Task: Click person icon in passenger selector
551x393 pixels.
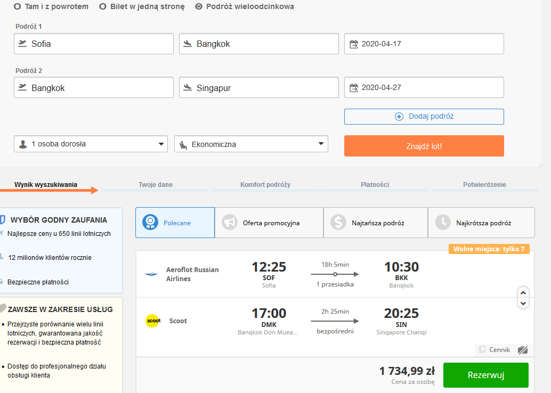Action: (23, 144)
